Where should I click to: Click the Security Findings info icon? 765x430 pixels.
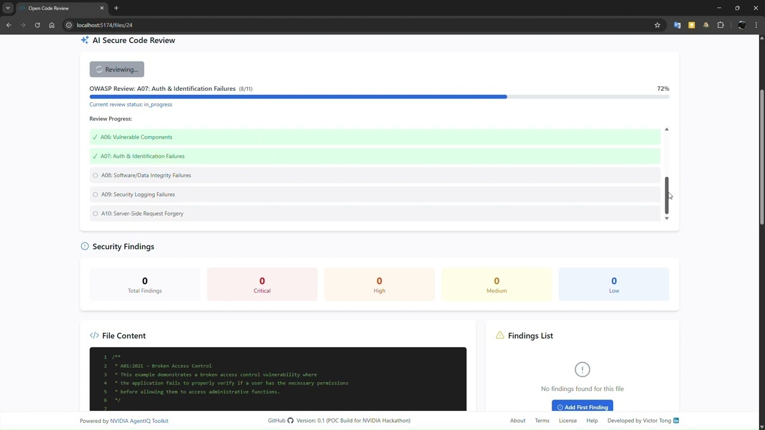coord(85,246)
